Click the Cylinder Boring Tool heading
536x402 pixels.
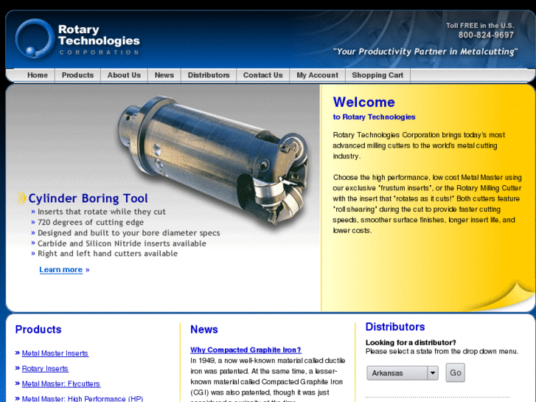88,198
